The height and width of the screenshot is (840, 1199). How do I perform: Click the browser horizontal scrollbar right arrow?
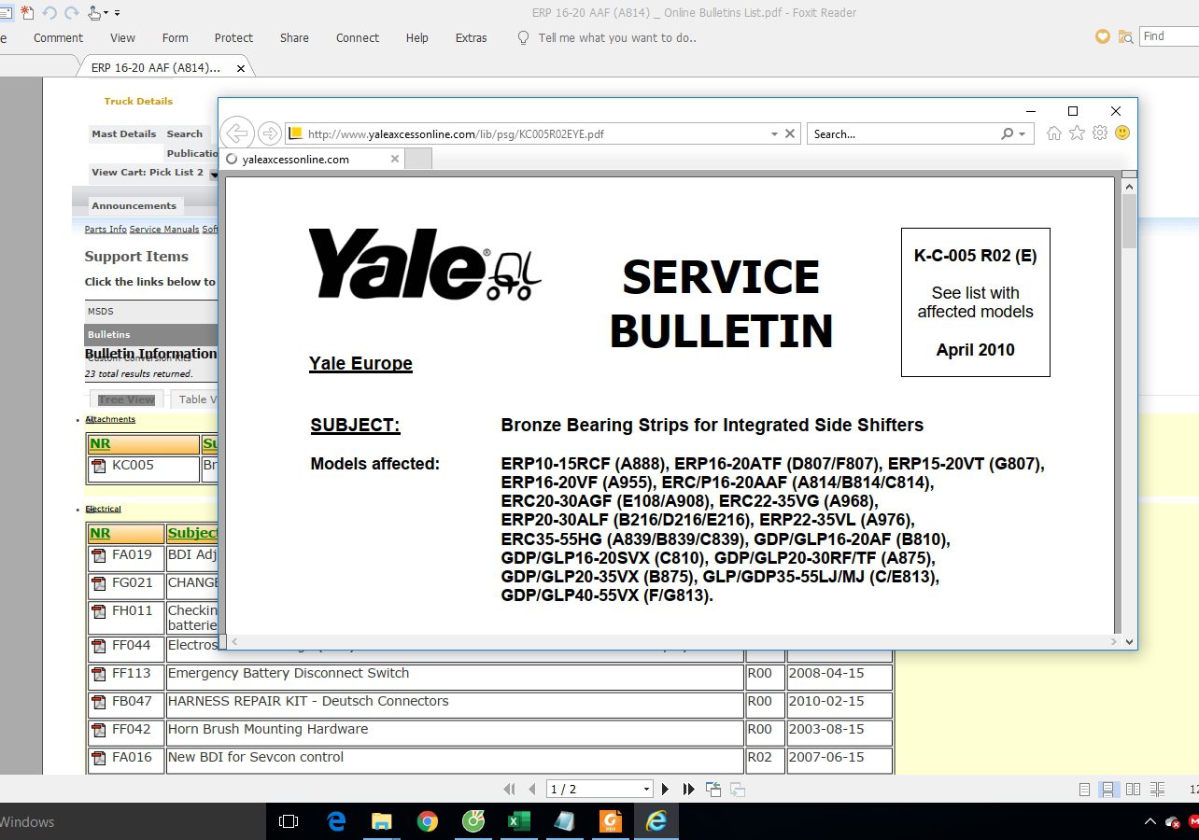1115,641
